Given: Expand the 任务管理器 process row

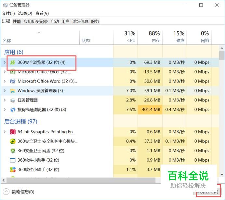Looking at the screenshot, I should [x=5, y=100].
